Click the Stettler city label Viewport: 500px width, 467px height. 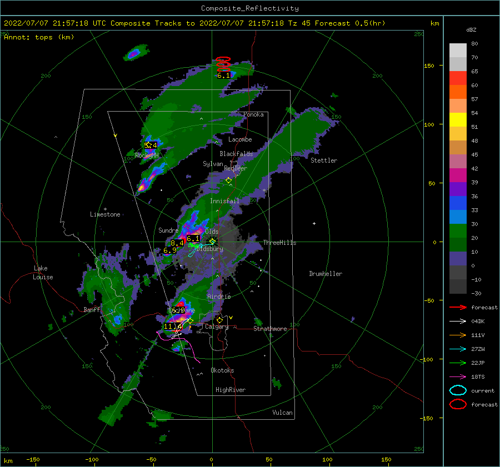point(324,160)
